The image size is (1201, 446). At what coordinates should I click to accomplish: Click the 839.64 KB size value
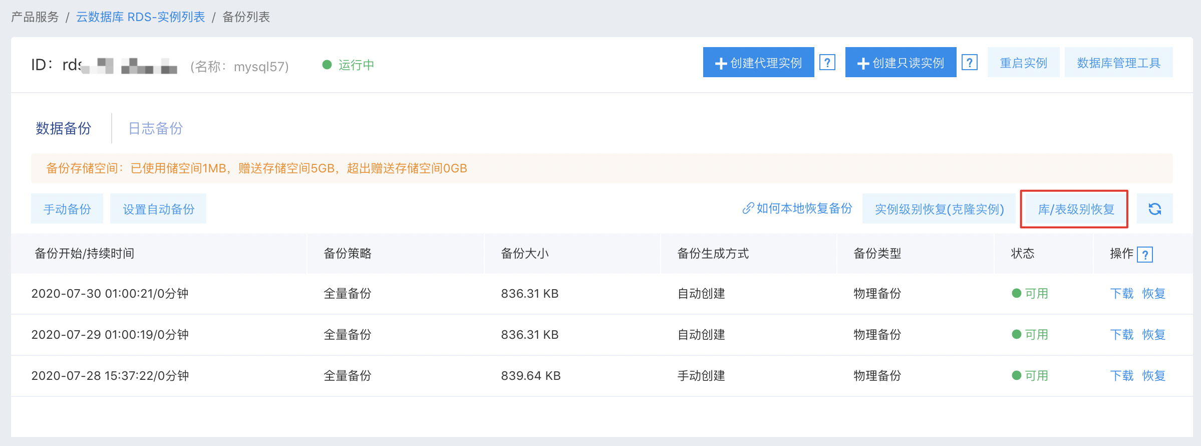tap(530, 375)
